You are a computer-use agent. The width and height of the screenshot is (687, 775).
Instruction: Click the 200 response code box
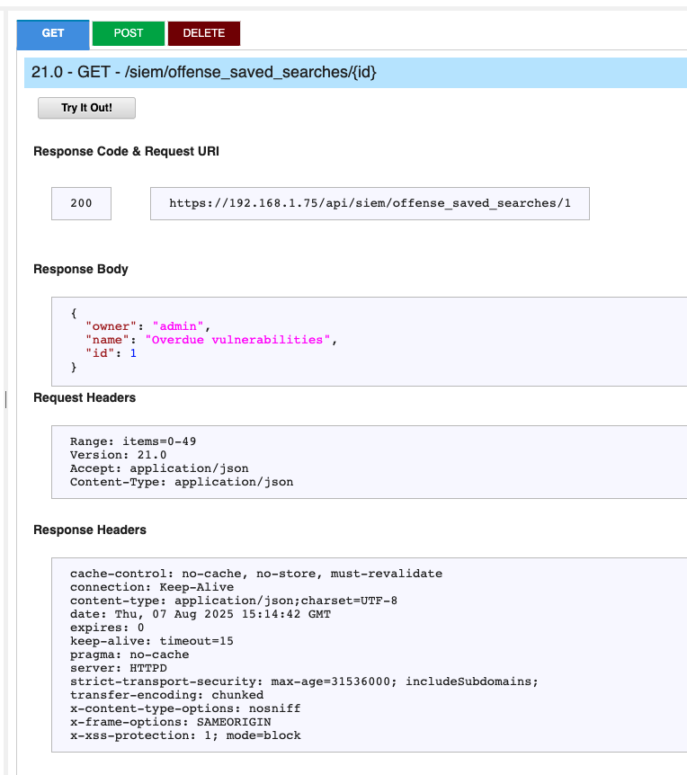81,203
